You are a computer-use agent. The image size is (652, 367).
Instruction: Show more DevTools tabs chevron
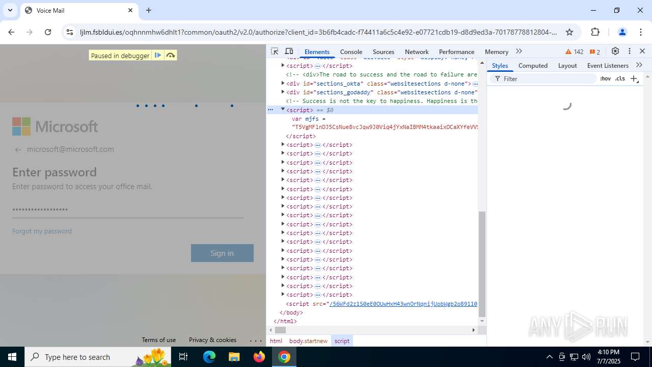tap(519, 51)
